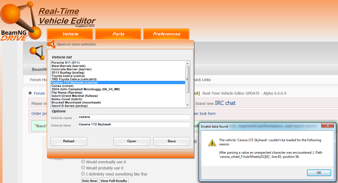Select Porsche 911 (911) in vehicle list
Viewport: 338px width, 183px height.
pos(118,63)
